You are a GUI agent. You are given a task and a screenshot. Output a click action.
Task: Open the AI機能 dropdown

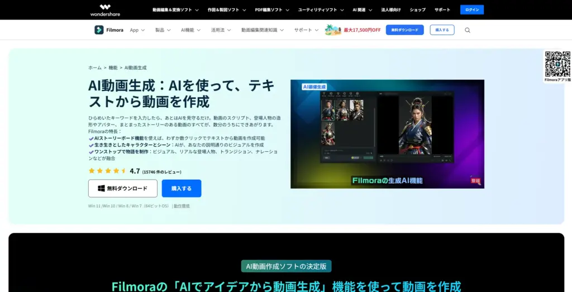pos(191,30)
